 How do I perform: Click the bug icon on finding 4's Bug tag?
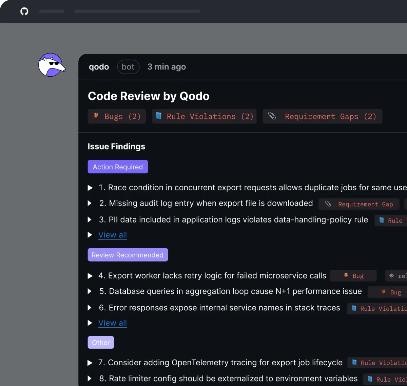pos(346,275)
